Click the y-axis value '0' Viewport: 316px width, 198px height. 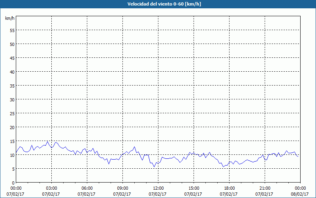point(13,183)
